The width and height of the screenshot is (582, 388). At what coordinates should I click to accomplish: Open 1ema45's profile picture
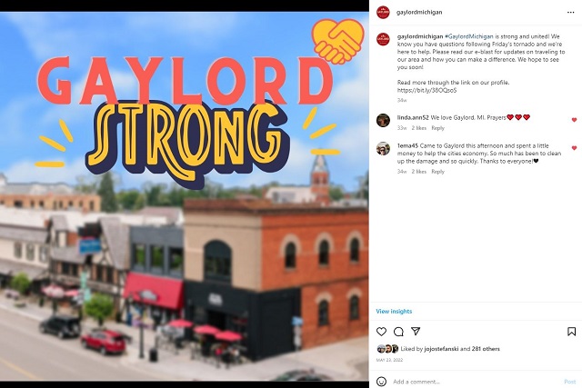[383, 149]
